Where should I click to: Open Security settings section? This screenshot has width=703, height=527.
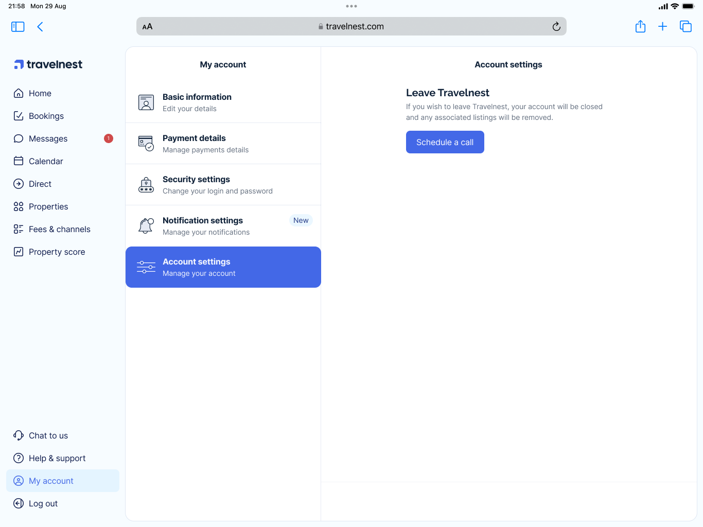coord(223,185)
